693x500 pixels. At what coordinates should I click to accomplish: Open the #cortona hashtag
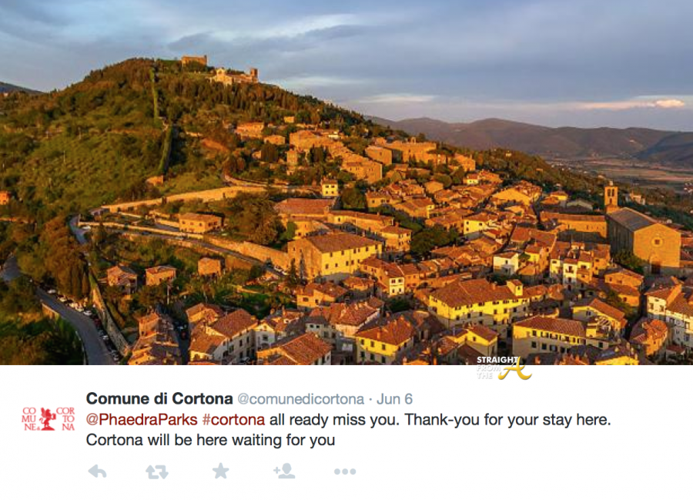point(233,420)
